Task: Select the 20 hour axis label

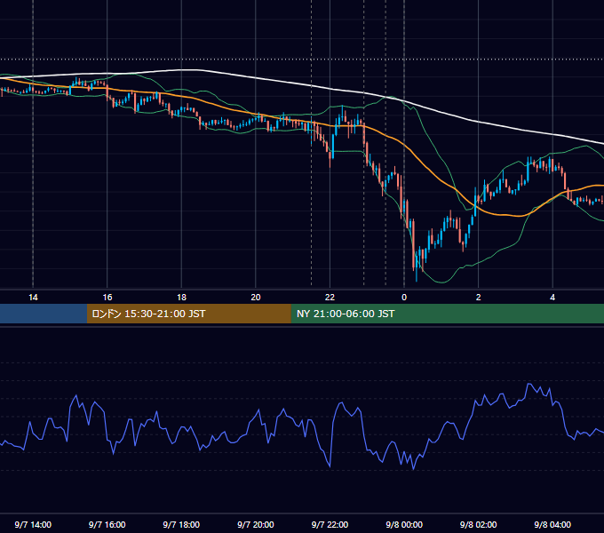Action: [256, 298]
